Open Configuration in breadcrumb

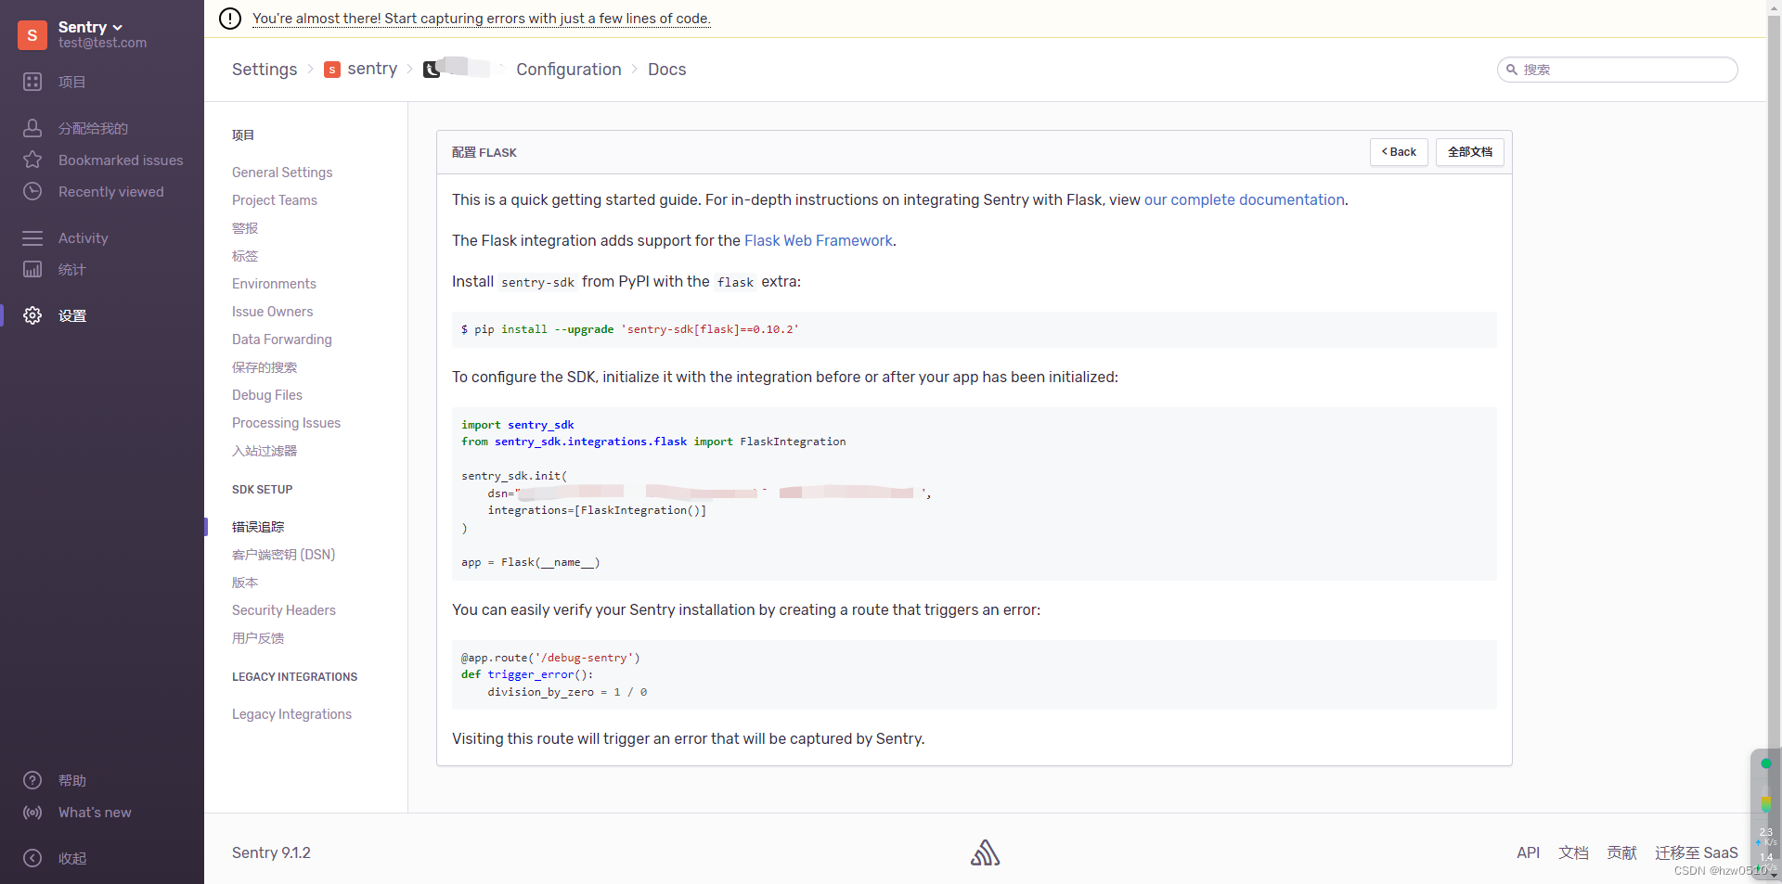pyautogui.click(x=569, y=70)
